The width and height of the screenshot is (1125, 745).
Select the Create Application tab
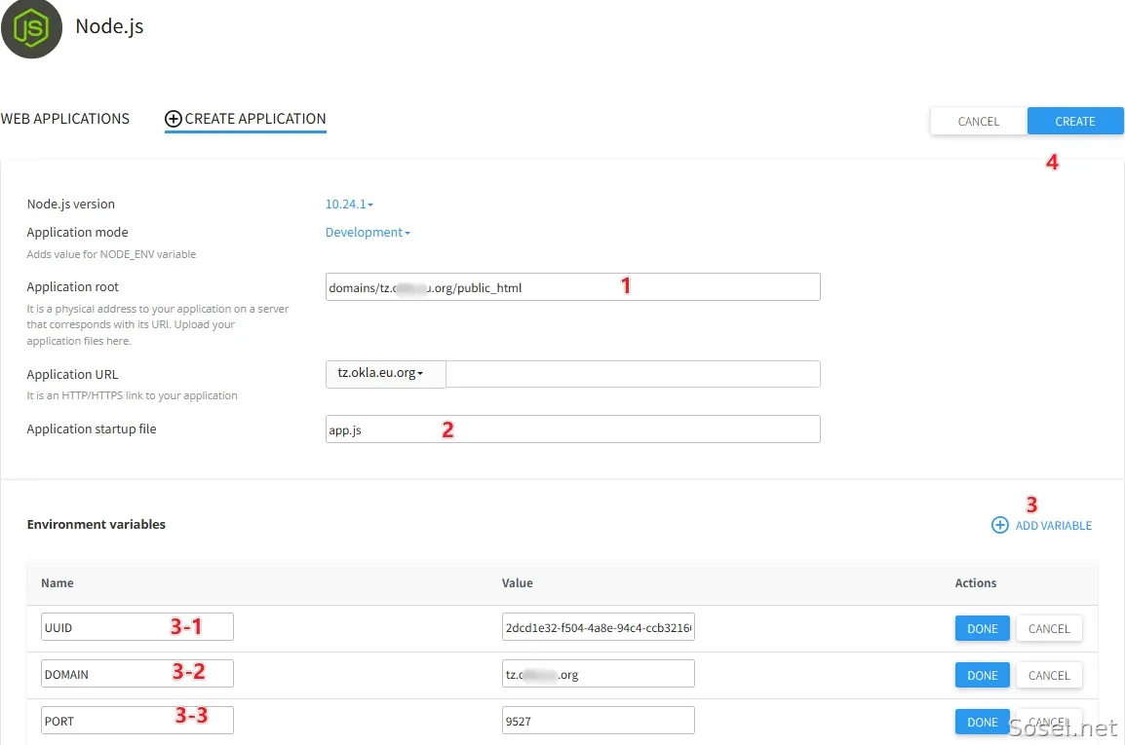point(246,119)
